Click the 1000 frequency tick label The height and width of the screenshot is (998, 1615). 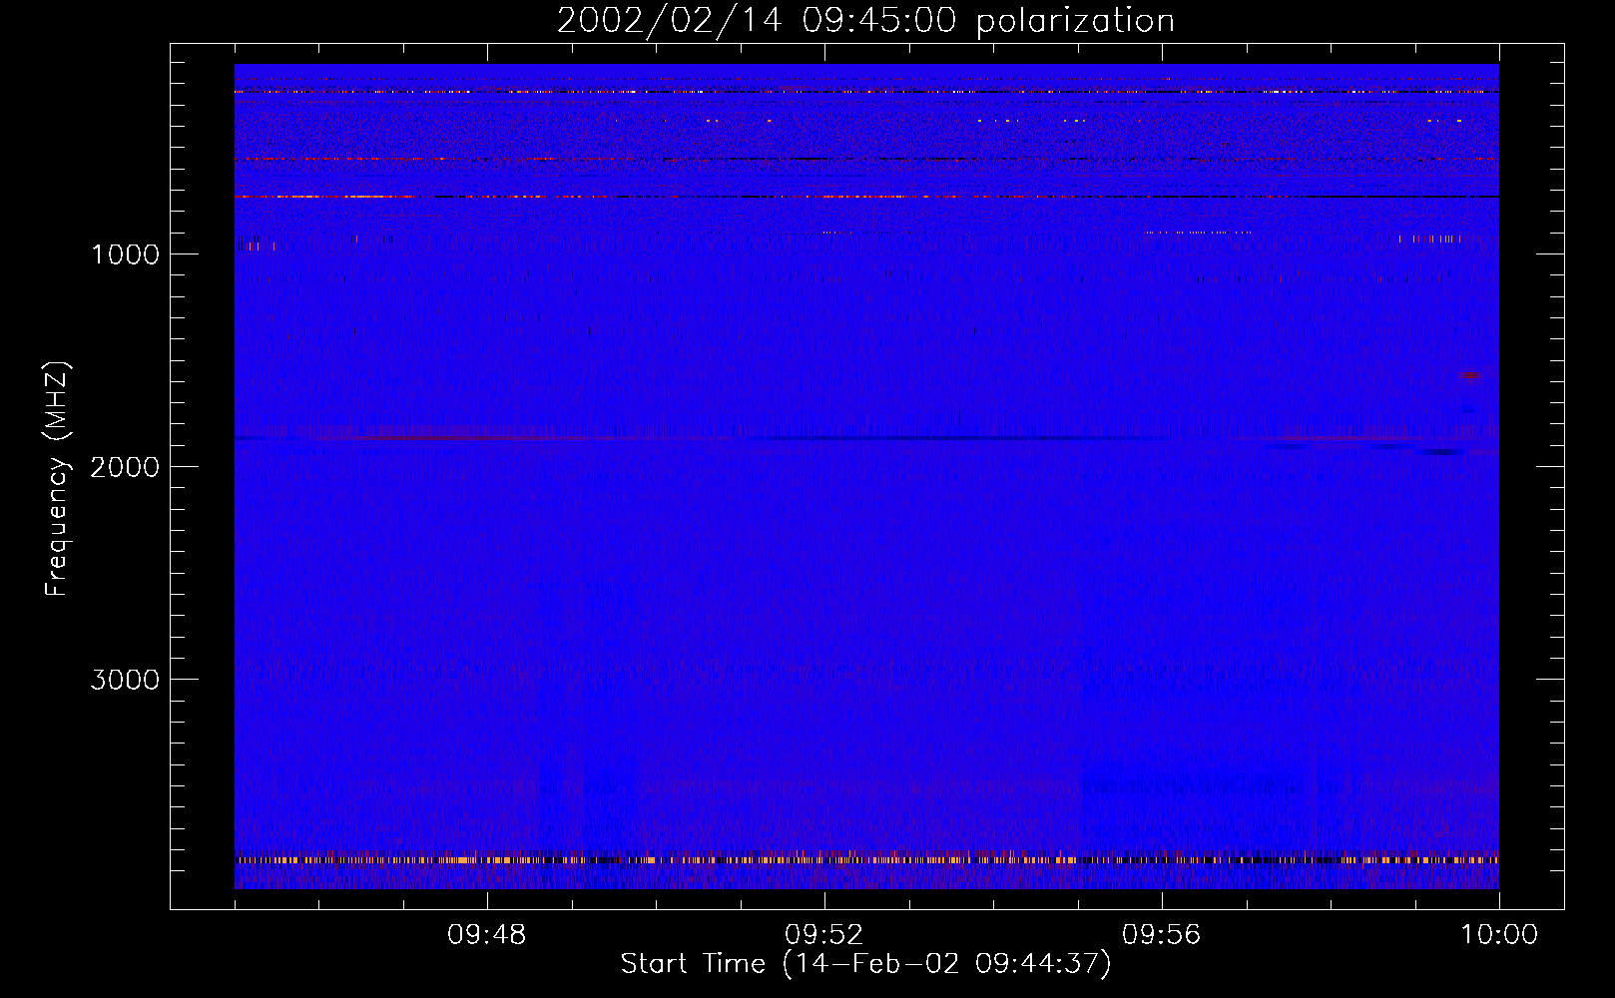coord(125,254)
